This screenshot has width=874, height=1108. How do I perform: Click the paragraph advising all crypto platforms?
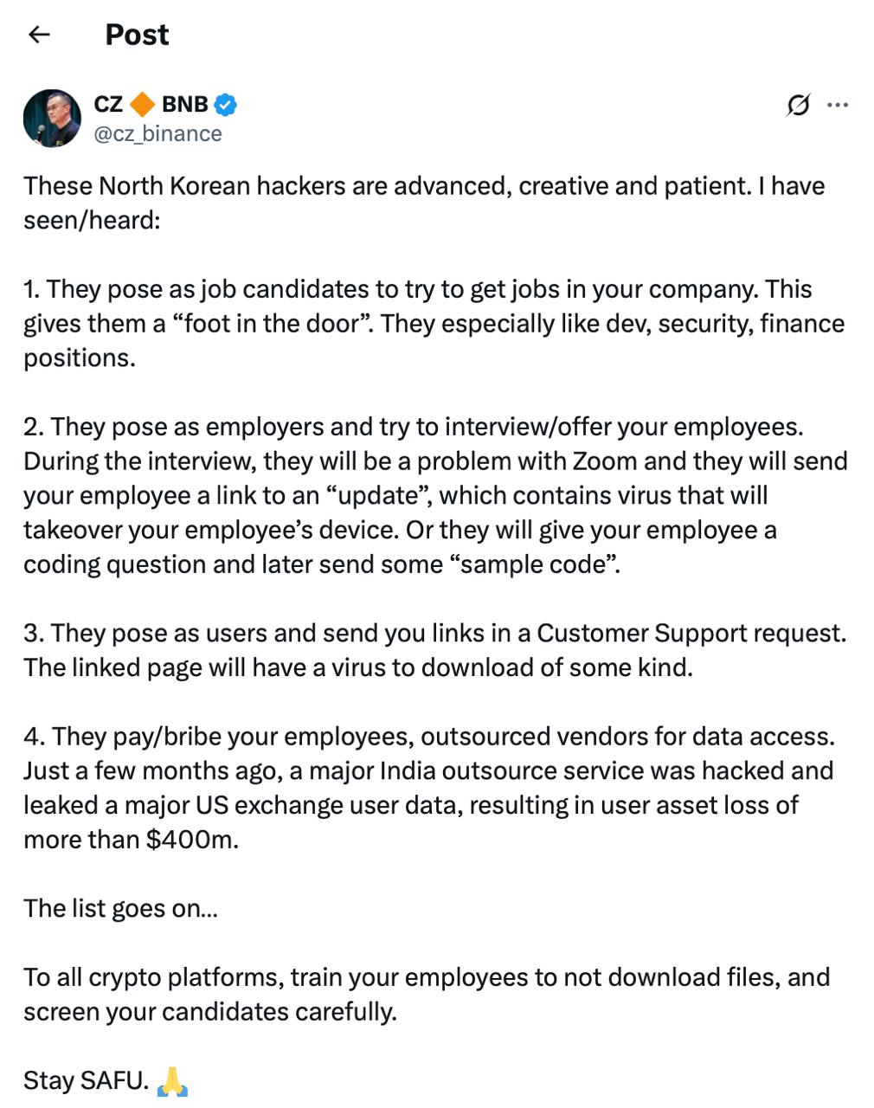pos(427,994)
